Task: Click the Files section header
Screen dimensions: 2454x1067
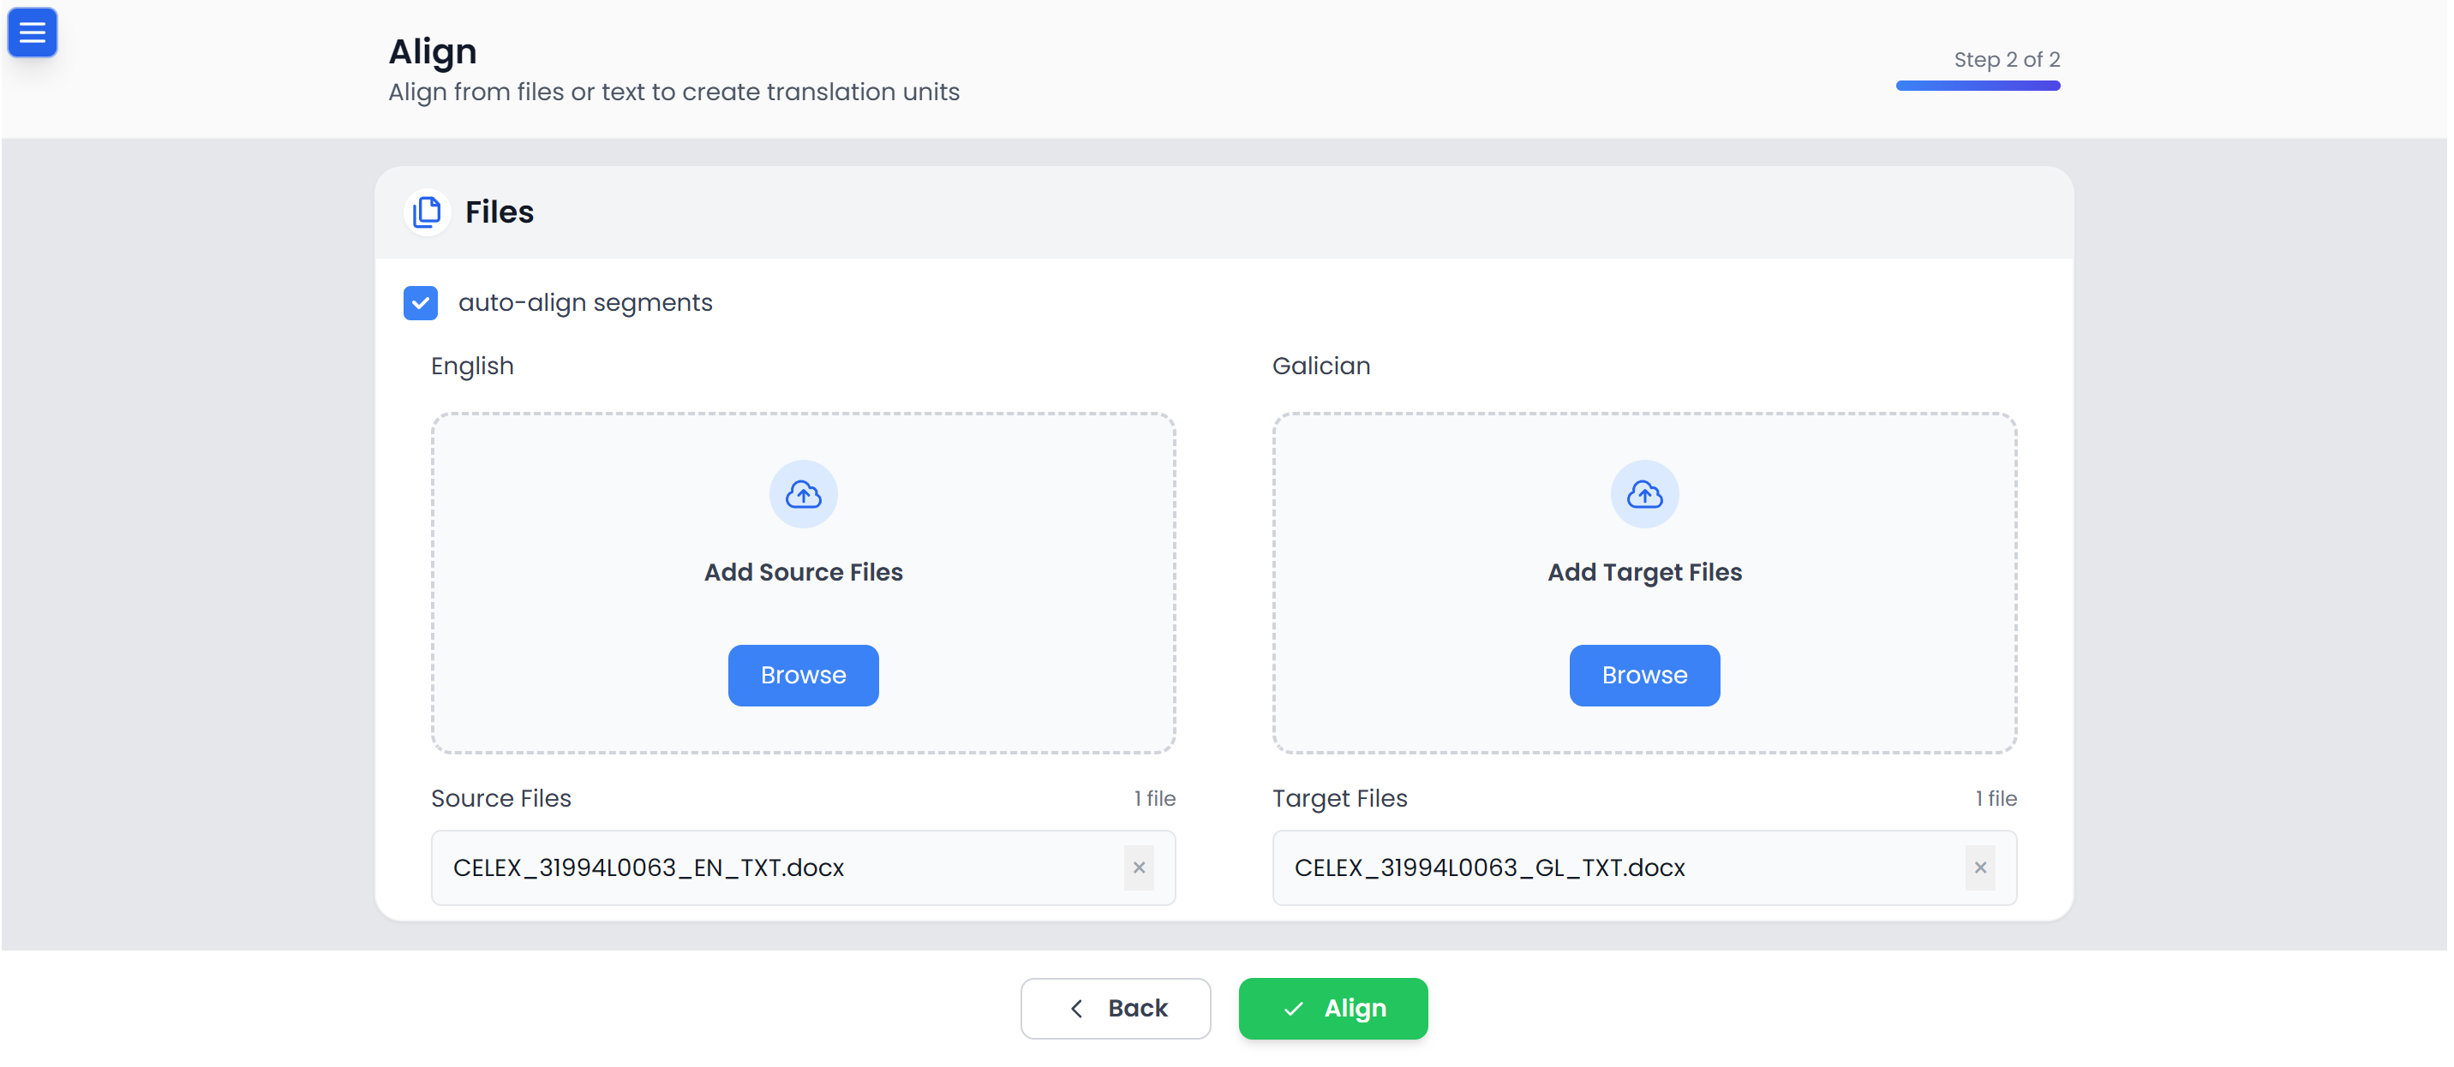Action: click(500, 212)
